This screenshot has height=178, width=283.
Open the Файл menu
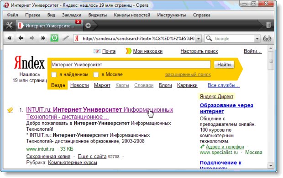(12, 15)
